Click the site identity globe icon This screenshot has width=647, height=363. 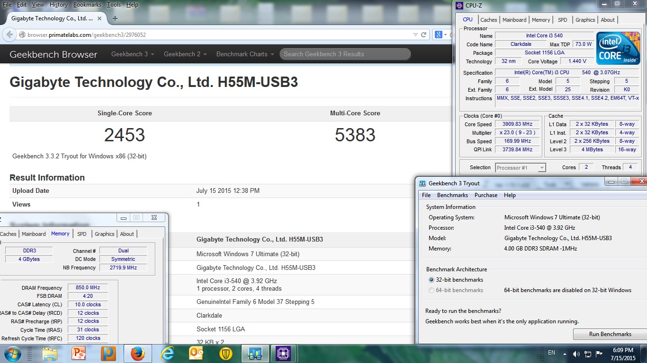(x=22, y=35)
